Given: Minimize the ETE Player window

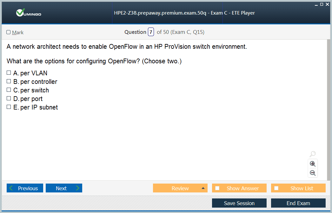Looking at the screenshot, I should (x=316, y=4).
